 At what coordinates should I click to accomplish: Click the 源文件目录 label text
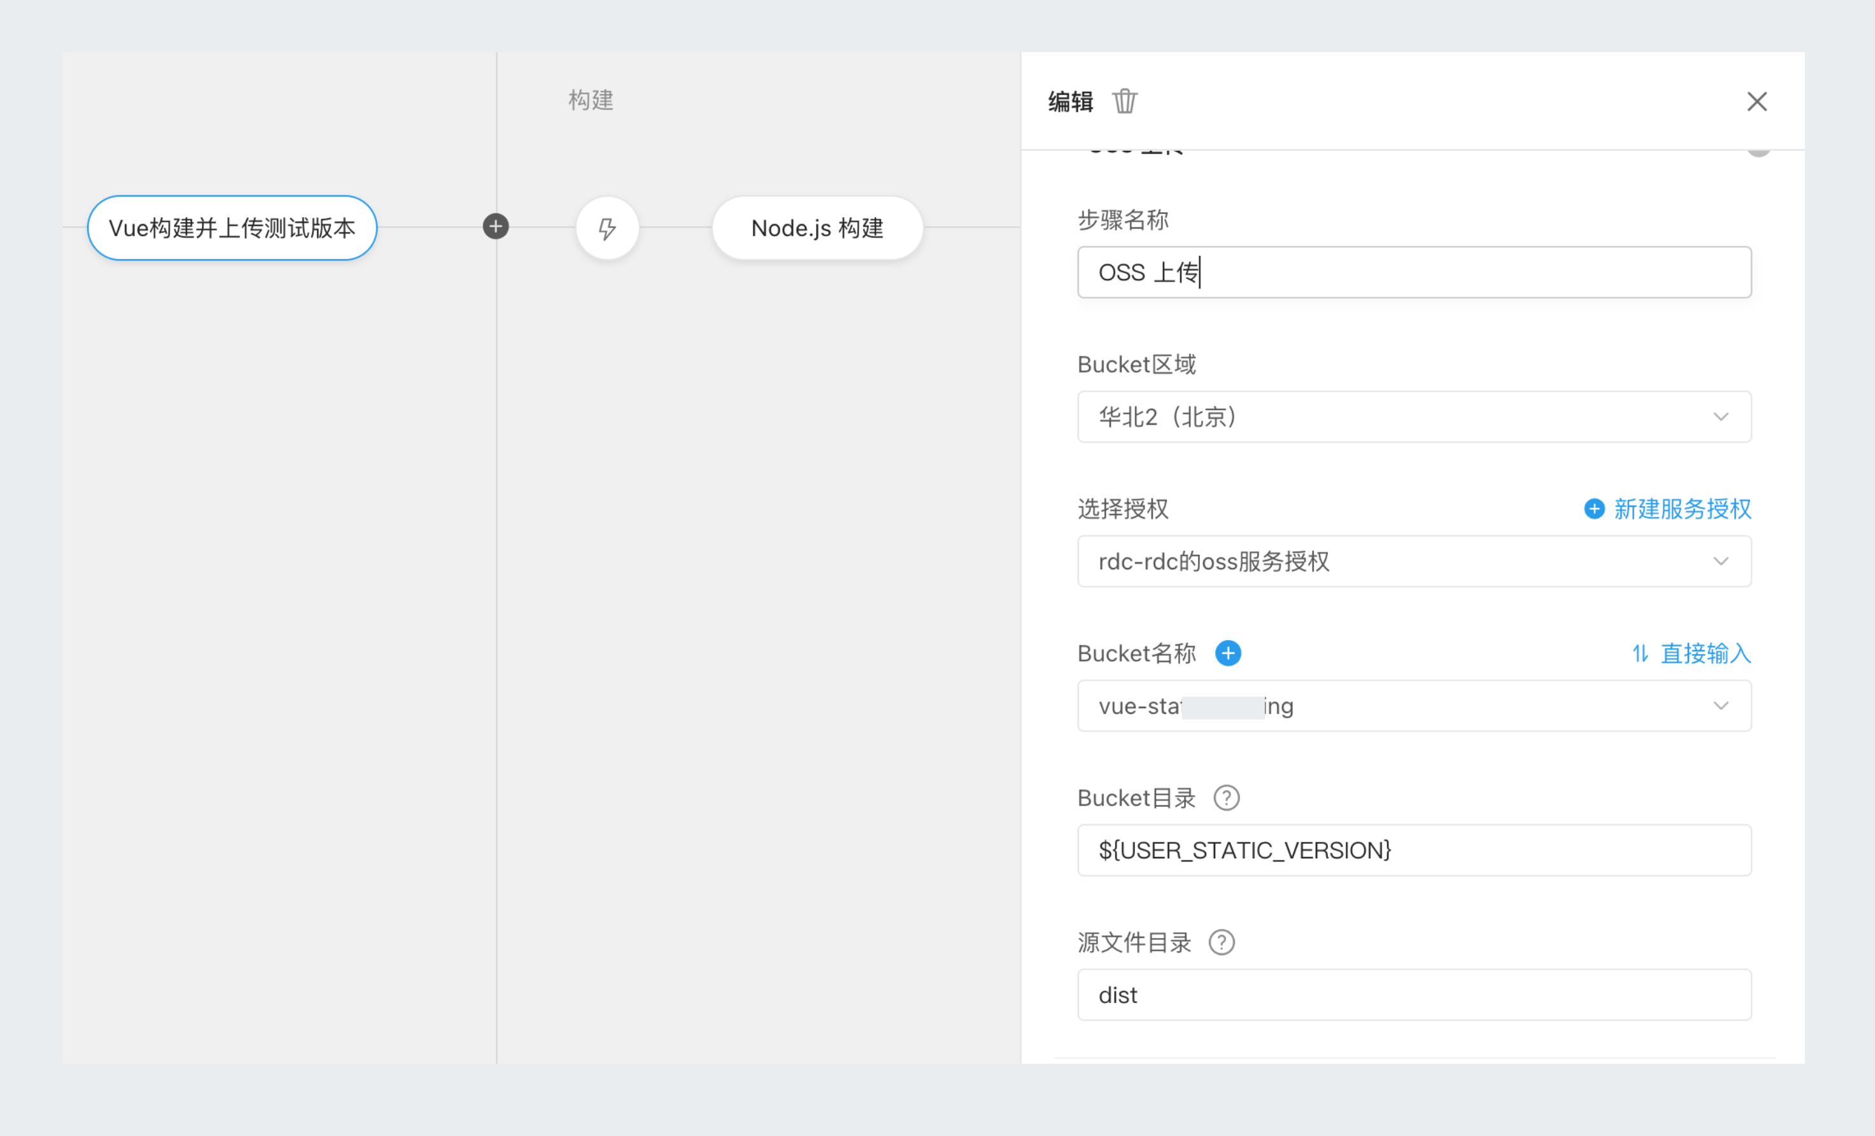[1134, 942]
